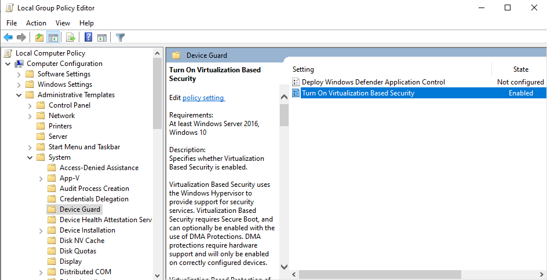This screenshot has width=547, height=280.
Task: Click the tree pane scroll down arrow
Action: pos(158,275)
